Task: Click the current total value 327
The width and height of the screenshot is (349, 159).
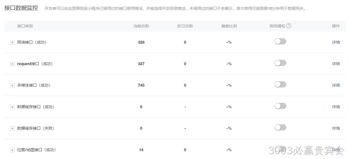Action: click(141, 64)
